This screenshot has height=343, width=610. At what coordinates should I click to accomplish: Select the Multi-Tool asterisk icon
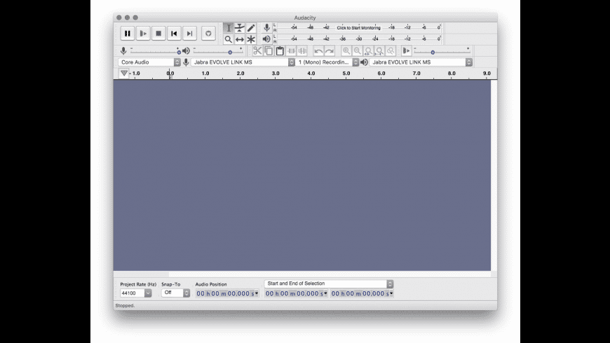tap(251, 39)
